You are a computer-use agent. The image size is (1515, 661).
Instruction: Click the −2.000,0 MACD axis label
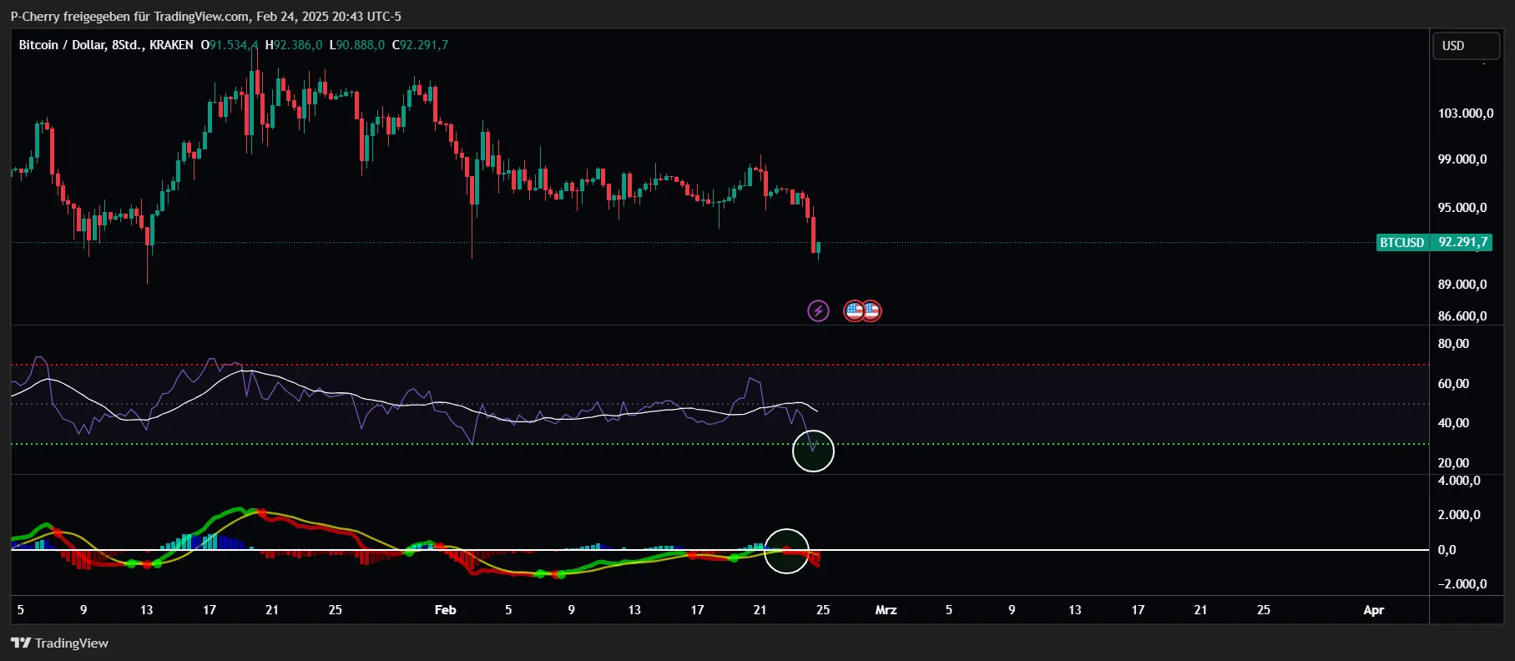(x=1462, y=584)
